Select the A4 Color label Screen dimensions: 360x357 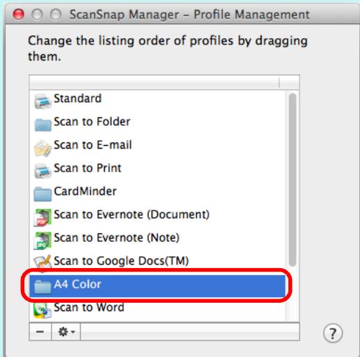(78, 284)
